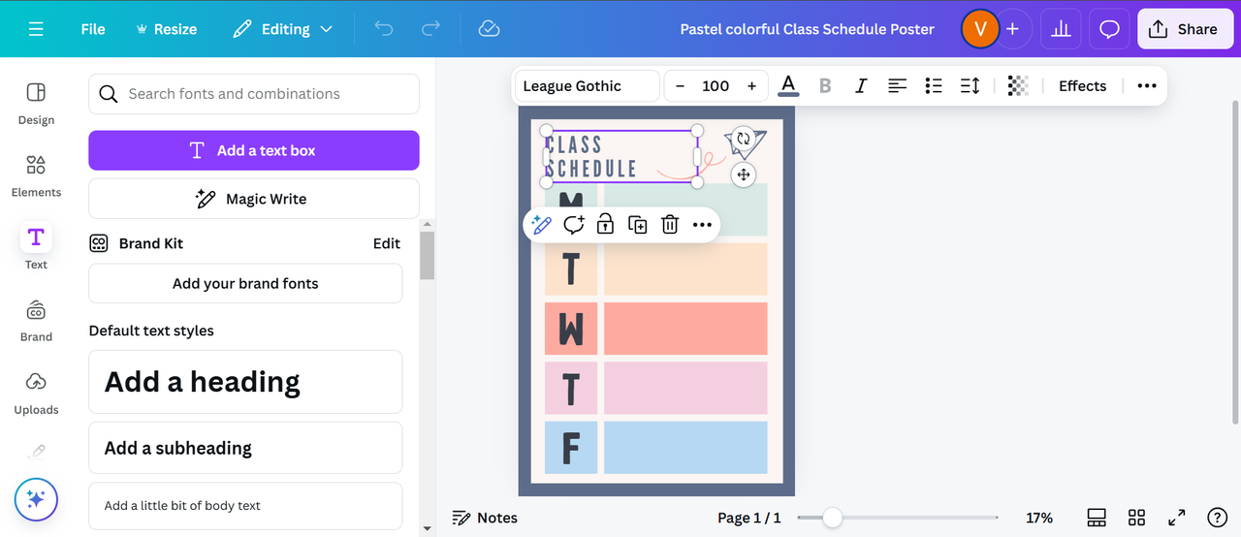Click the Page 1 / 1 indicator
This screenshot has height=537, width=1241.
tap(749, 518)
